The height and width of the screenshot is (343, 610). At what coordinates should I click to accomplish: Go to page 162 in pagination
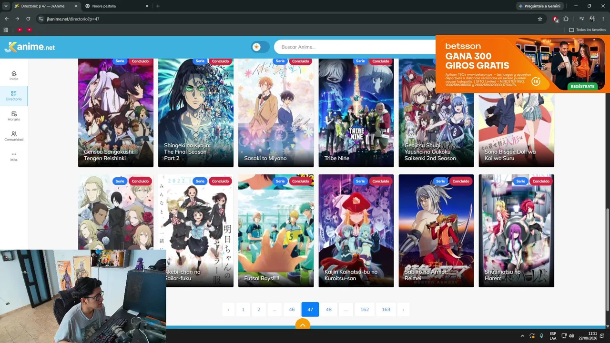coord(365,309)
